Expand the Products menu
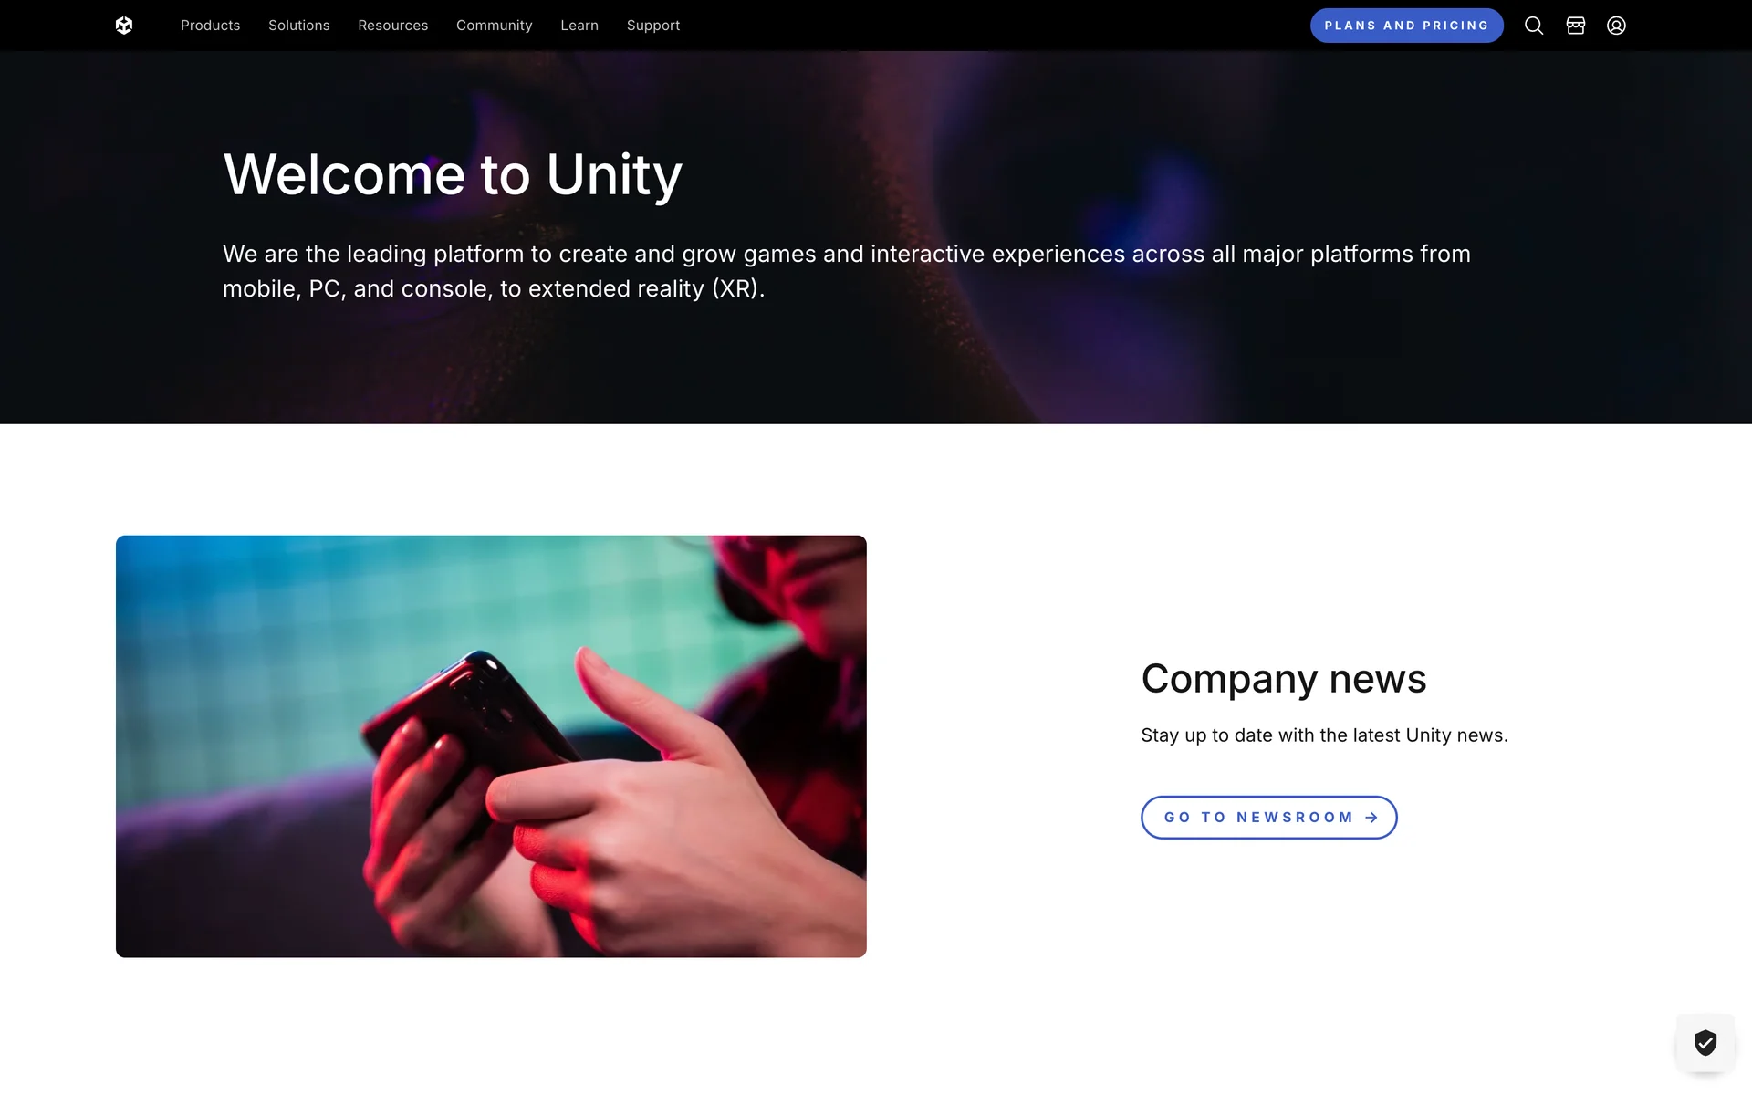 (211, 26)
